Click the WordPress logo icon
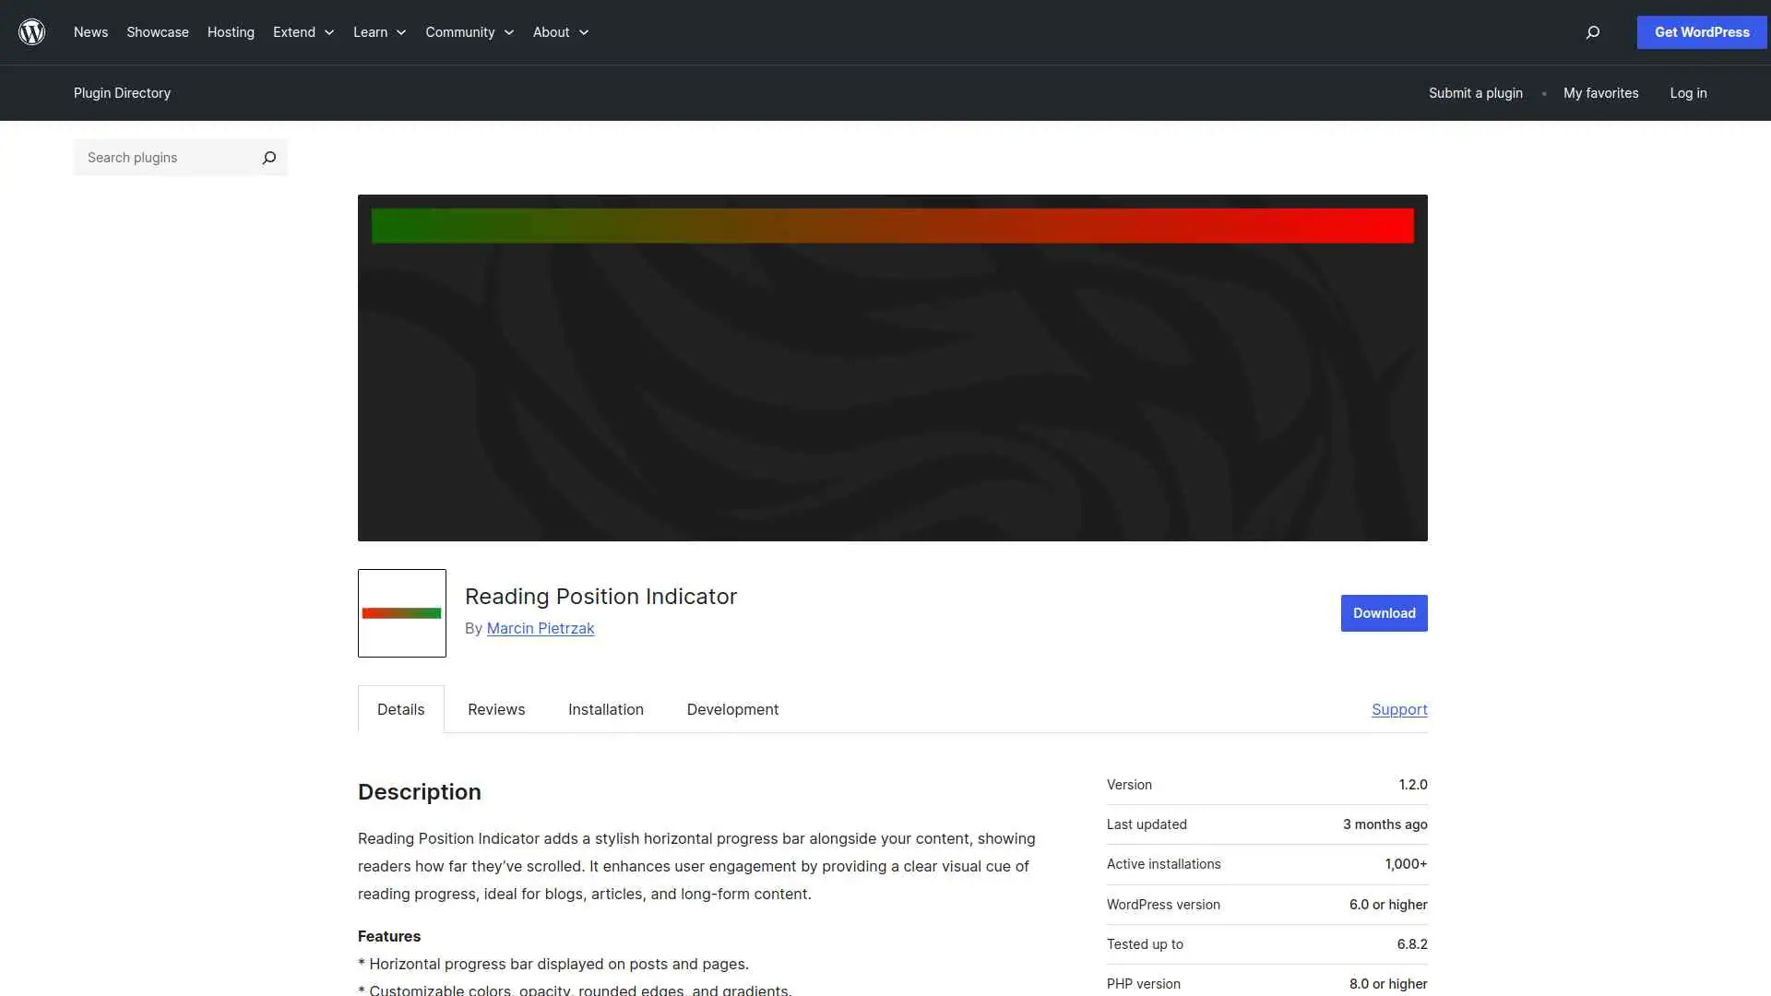 [x=32, y=32]
